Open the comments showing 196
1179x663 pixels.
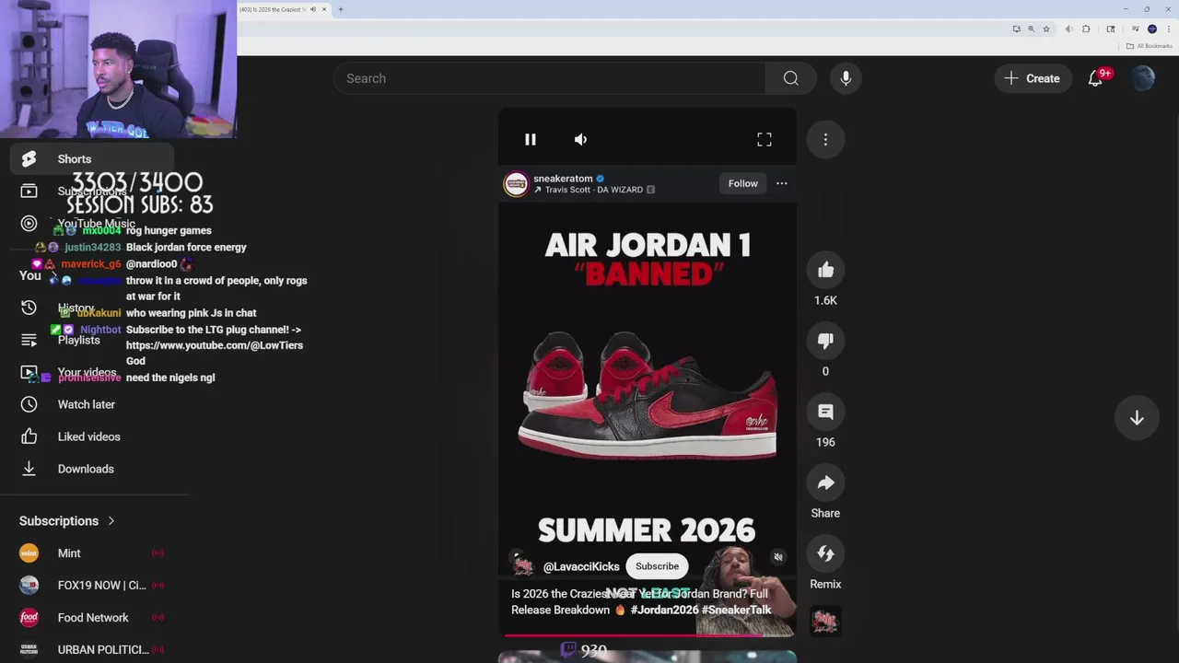point(825,412)
